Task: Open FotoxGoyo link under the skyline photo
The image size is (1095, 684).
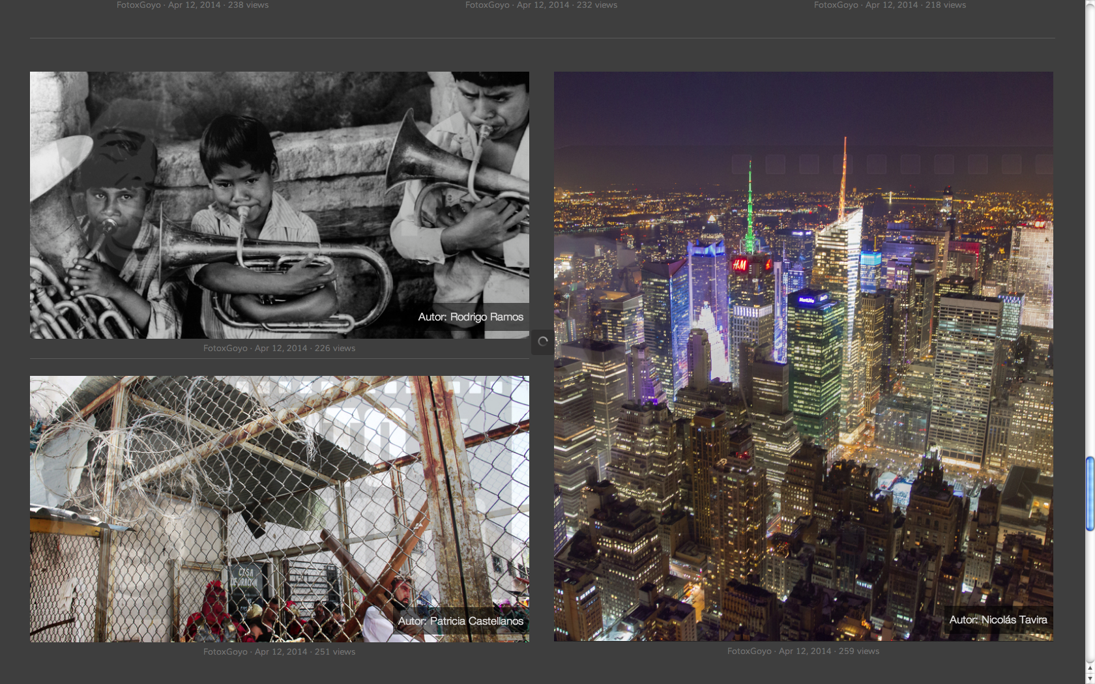Action: click(x=749, y=651)
